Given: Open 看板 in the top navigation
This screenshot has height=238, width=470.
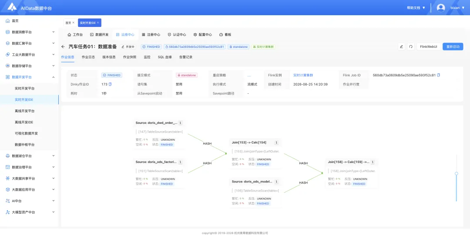Looking at the screenshot, I should pyautogui.click(x=225, y=35).
